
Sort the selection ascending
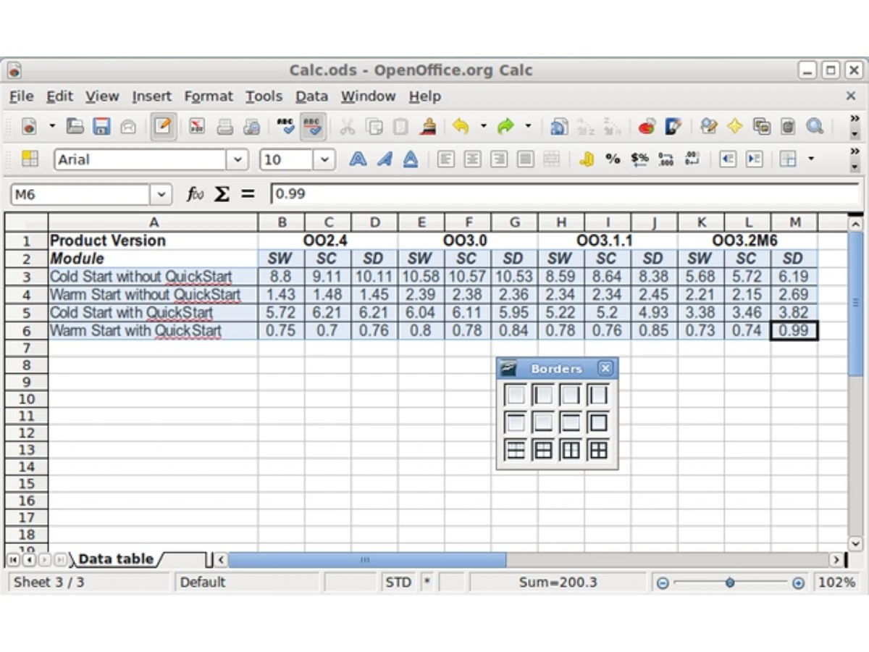(x=585, y=127)
